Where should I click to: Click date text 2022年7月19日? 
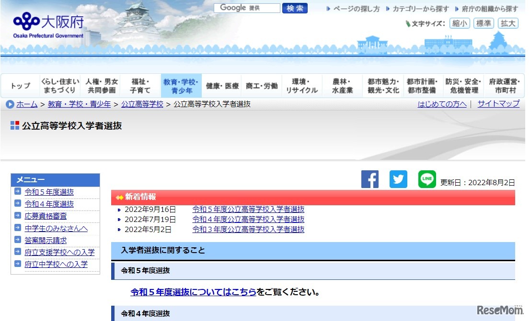click(x=150, y=220)
